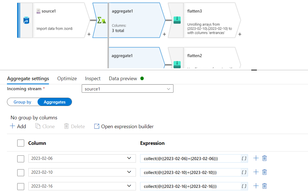The height and width of the screenshot is (192, 308).
Task: Open the Data preview tab
Action: (123, 79)
